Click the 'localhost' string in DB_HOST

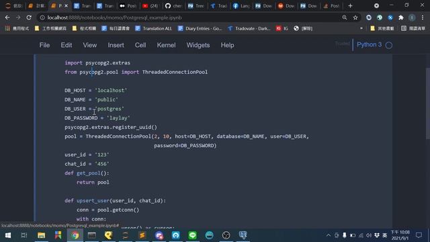point(111,90)
